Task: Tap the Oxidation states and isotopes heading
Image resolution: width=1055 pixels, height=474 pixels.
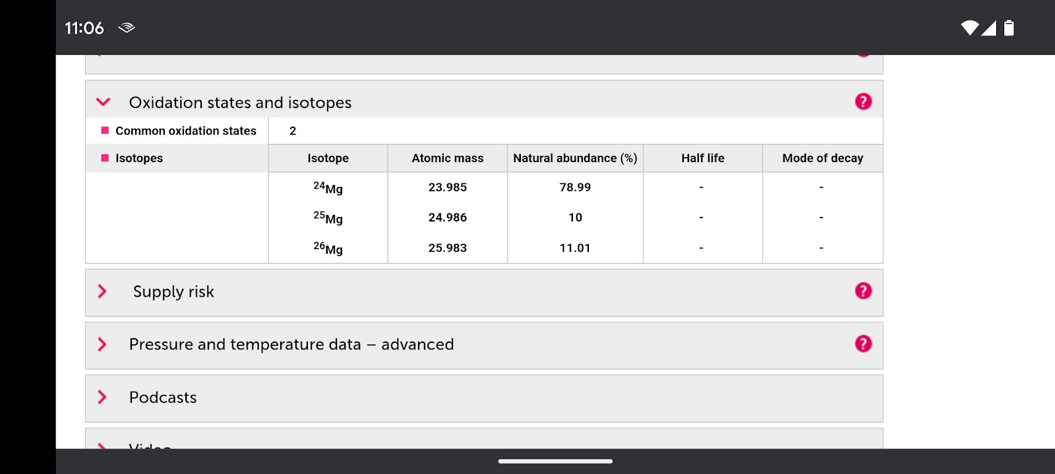Action: coord(240,102)
